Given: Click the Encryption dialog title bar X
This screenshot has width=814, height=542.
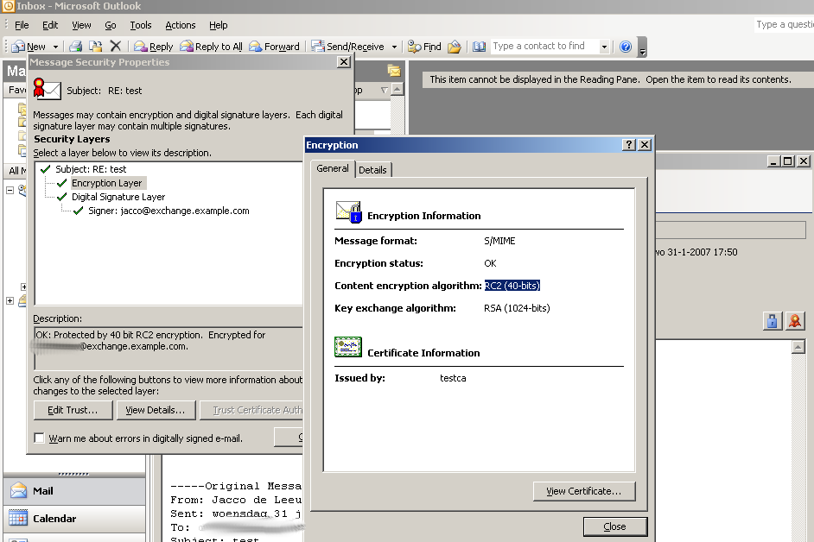Looking at the screenshot, I should click(645, 145).
